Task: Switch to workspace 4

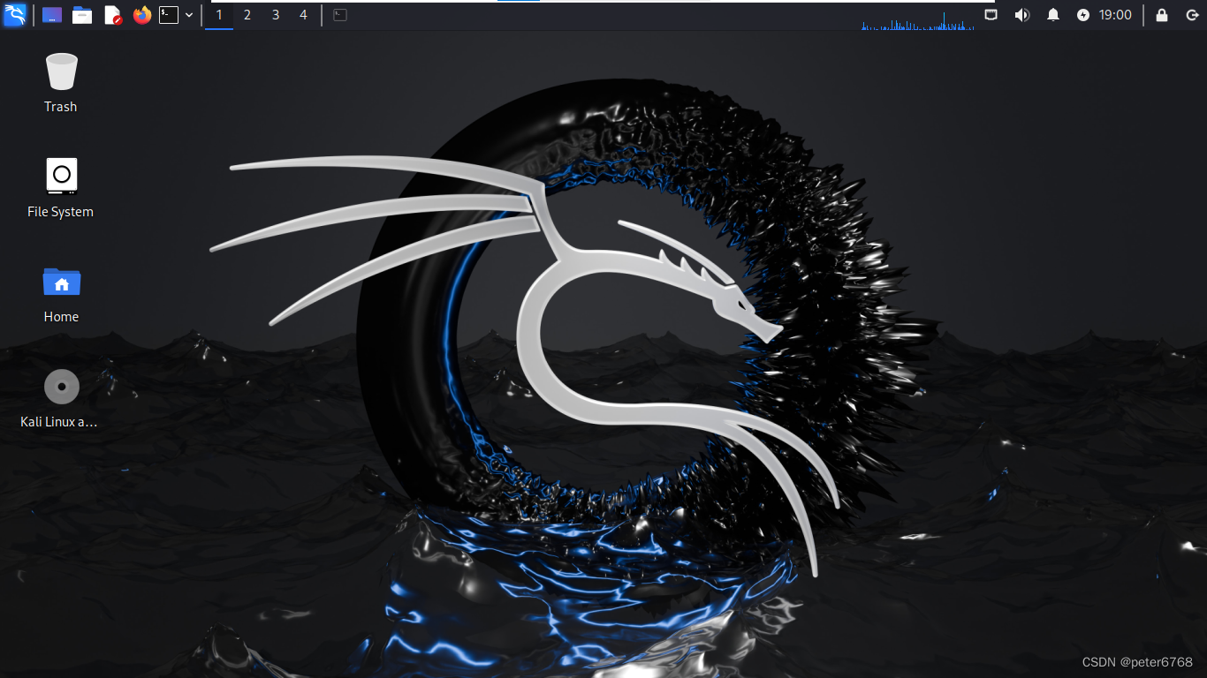Action: point(304,15)
